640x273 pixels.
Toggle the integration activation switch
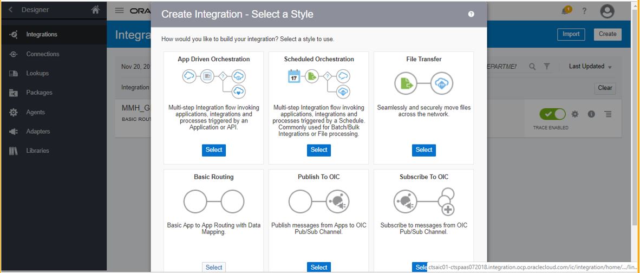coord(553,114)
